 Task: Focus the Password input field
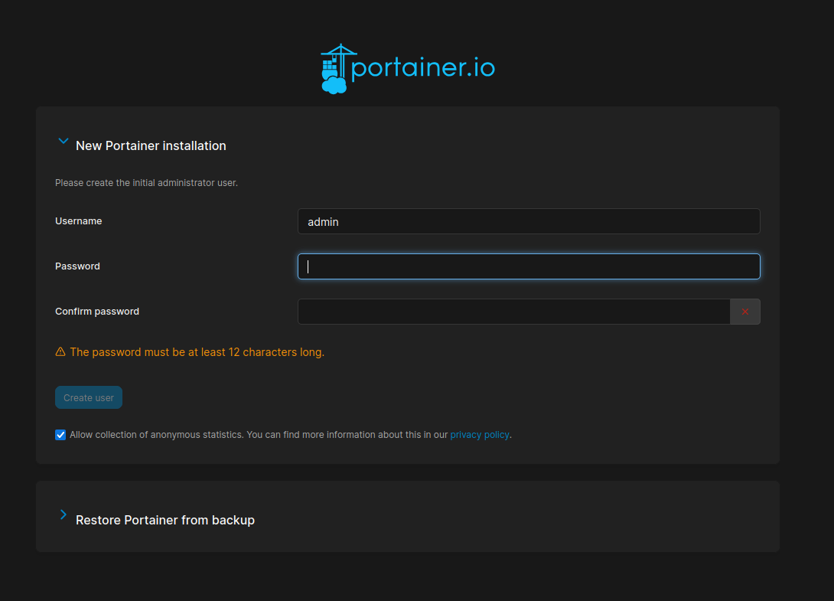pyautogui.click(x=528, y=266)
